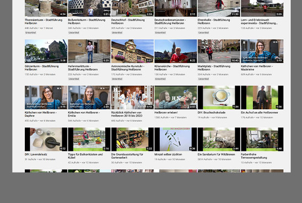The image size is (302, 203).
Task: Play the Marktplatz Stadtführung thumbnail
Action: pyautogui.click(x=219, y=51)
